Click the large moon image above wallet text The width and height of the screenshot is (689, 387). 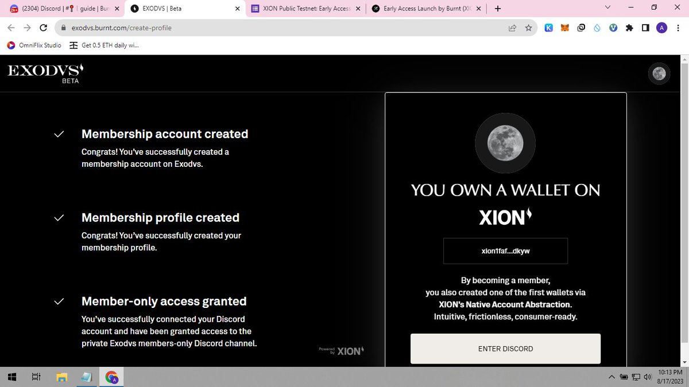505,143
